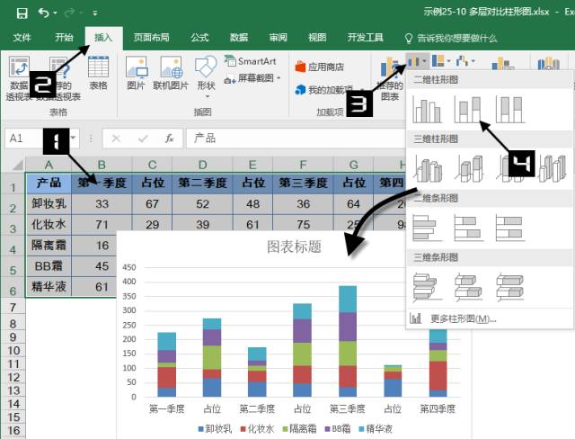Click the Undo arrow icon
The width and height of the screenshot is (575, 439).
(44, 13)
